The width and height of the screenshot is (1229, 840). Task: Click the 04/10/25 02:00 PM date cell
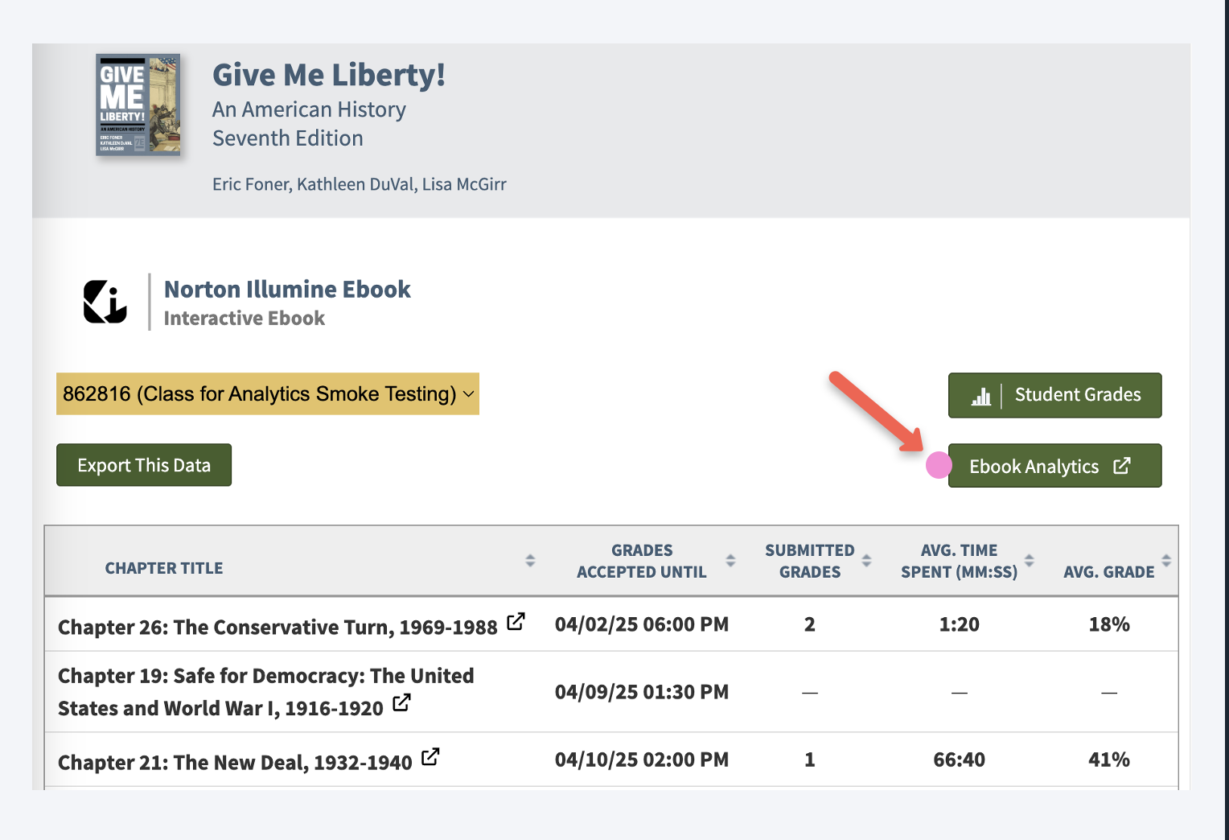(642, 760)
